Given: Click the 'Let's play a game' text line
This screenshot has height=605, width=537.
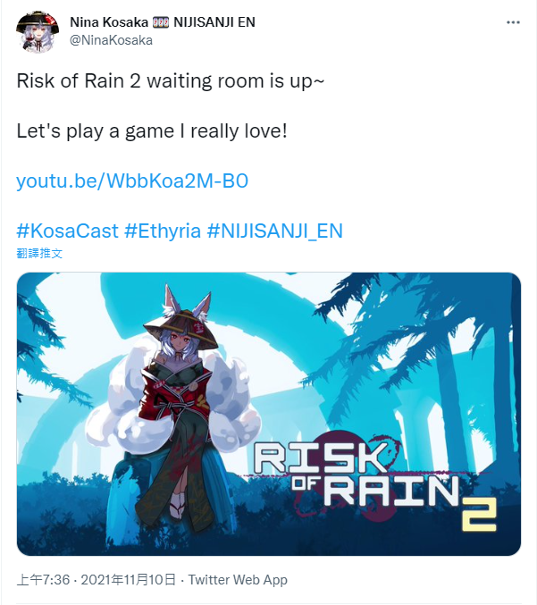Looking at the screenshot, I should [152, 131].
